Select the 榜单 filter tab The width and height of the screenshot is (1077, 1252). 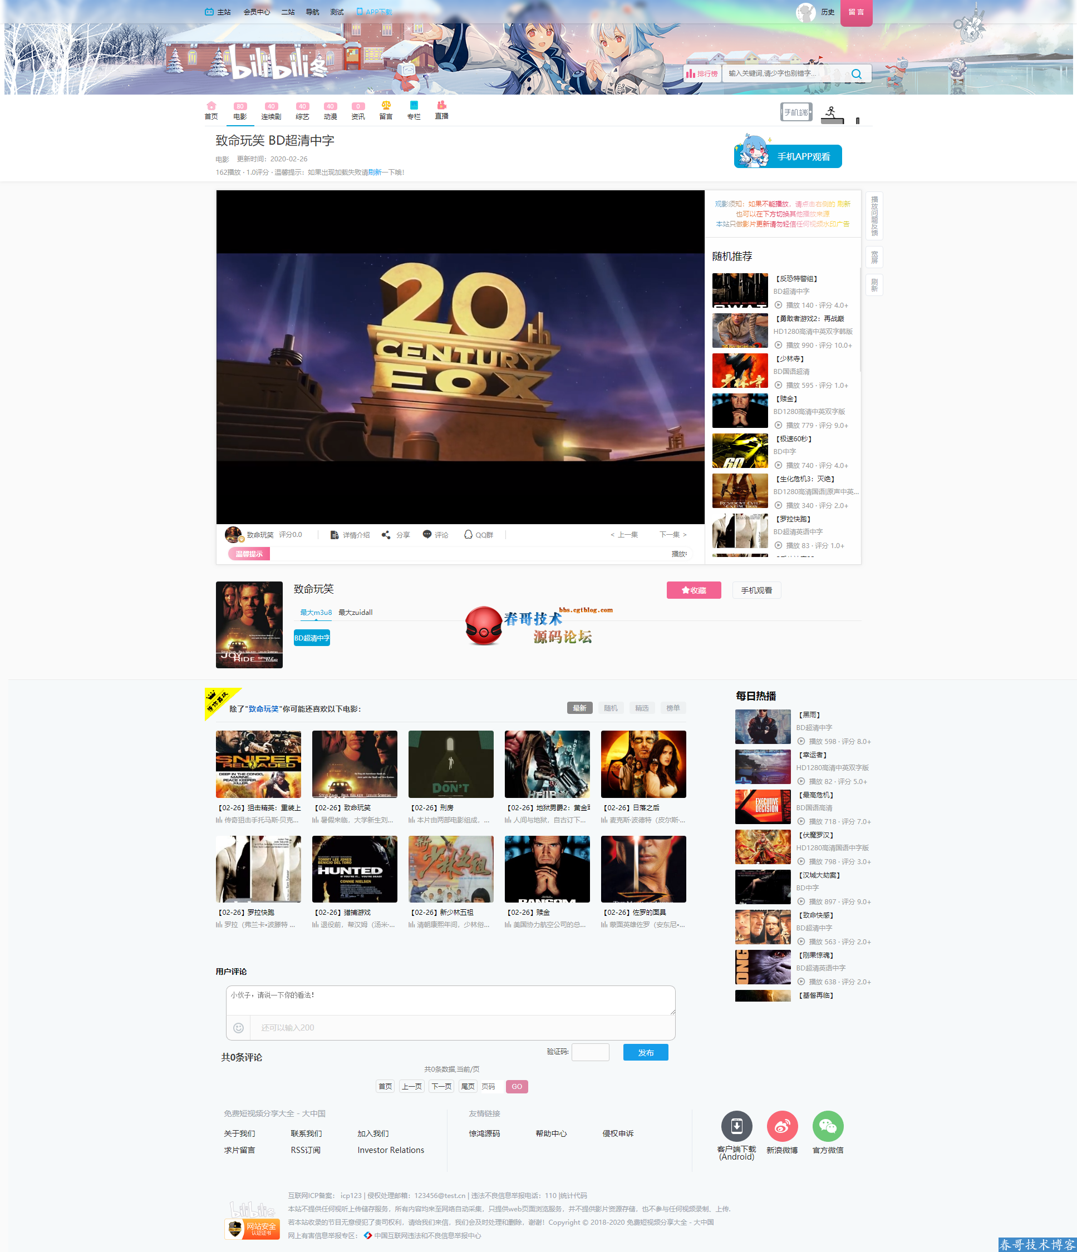point(673,708)
